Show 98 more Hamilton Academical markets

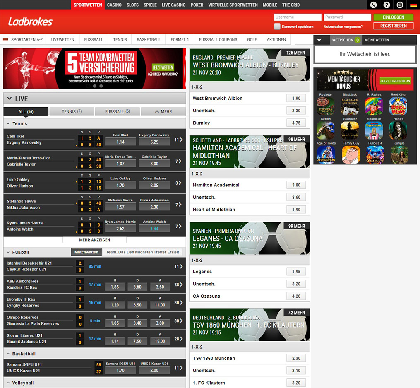(x=297, y=139)
